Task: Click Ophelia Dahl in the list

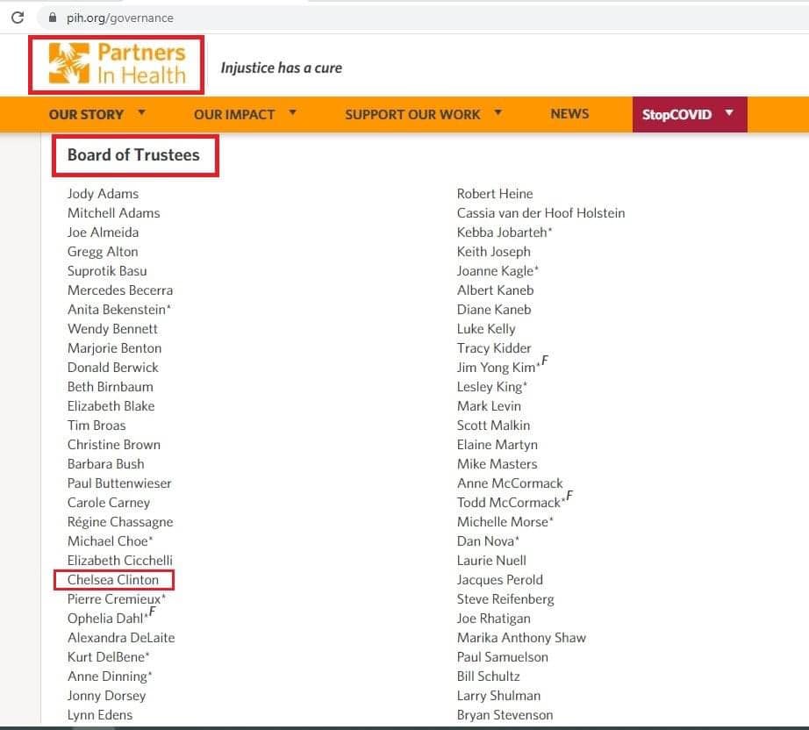Action: 105,619
